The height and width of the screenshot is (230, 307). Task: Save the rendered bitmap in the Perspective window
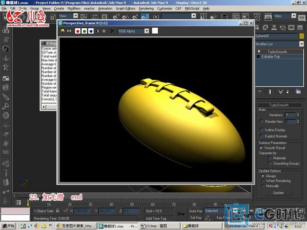click(63, 31)
